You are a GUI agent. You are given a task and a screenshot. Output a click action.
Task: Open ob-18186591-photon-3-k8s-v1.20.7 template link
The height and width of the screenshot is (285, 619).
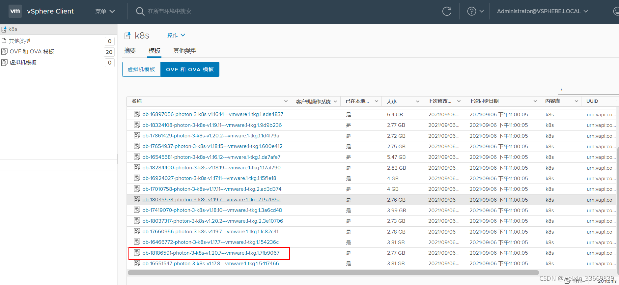click(x=211, y=253)
